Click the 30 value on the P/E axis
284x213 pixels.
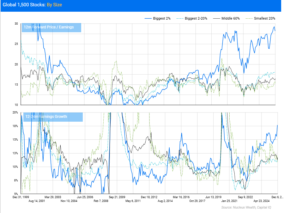click(x=16, y=23)
